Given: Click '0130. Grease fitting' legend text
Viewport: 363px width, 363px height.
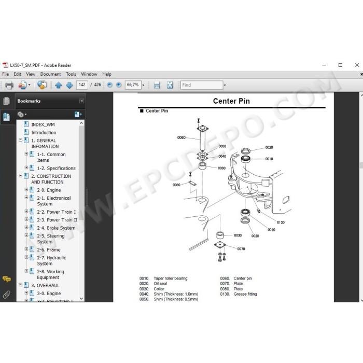Looking at the screenshot, I should pyautogui.click(x=239, y=294).
